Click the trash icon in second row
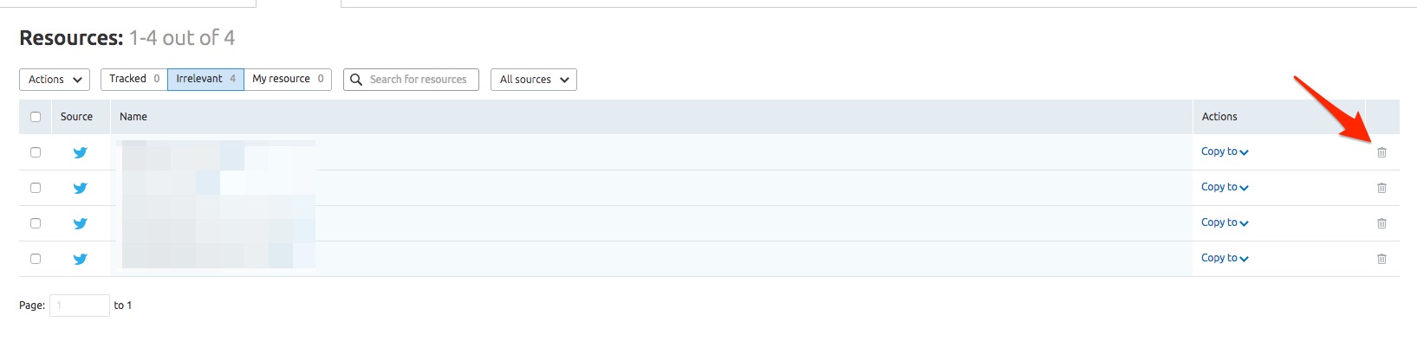 click(1381, 188)
